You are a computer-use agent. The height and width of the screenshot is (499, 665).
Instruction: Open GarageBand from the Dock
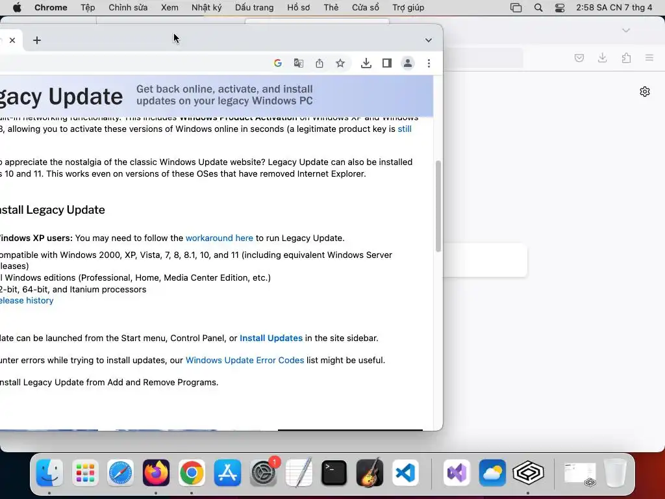(370, 473)
